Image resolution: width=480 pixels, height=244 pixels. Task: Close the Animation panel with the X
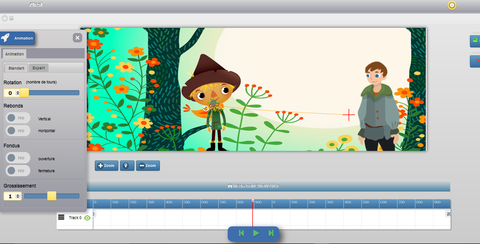coord(77,38)
